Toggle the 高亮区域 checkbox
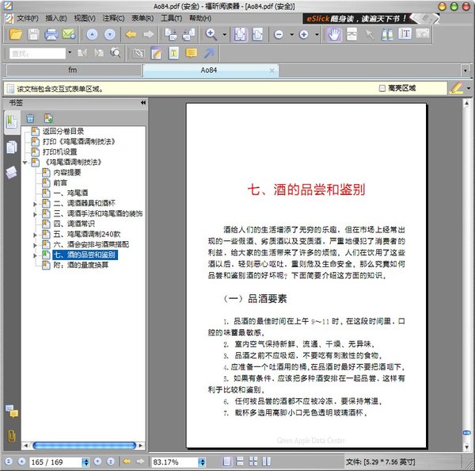The height and width of the screenshot is (471, 475). [x=382, y=88]
